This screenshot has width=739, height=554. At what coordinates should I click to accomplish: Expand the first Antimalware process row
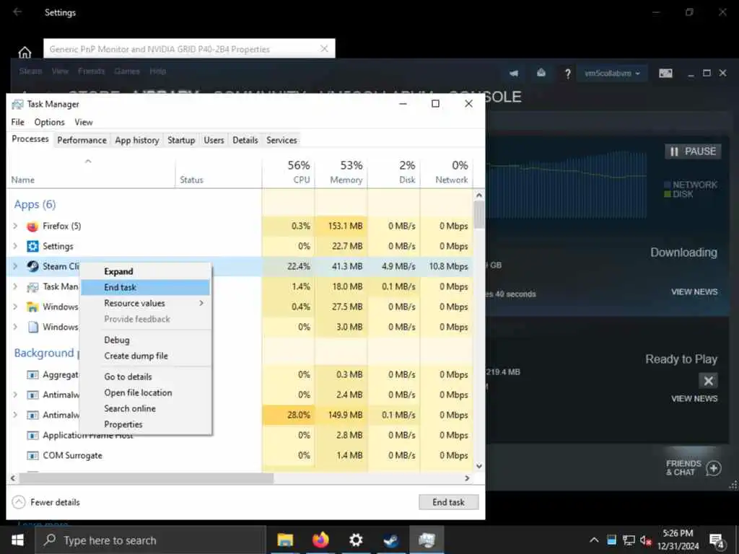click(16, 395)
